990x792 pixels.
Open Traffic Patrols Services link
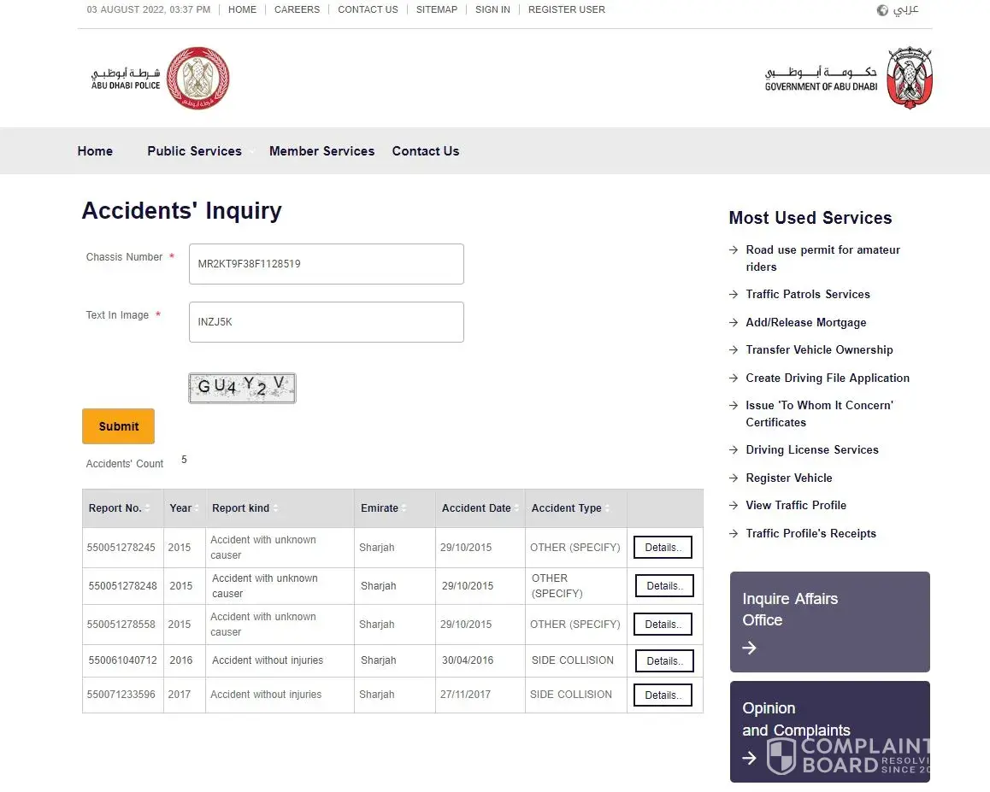pos(808,294)
